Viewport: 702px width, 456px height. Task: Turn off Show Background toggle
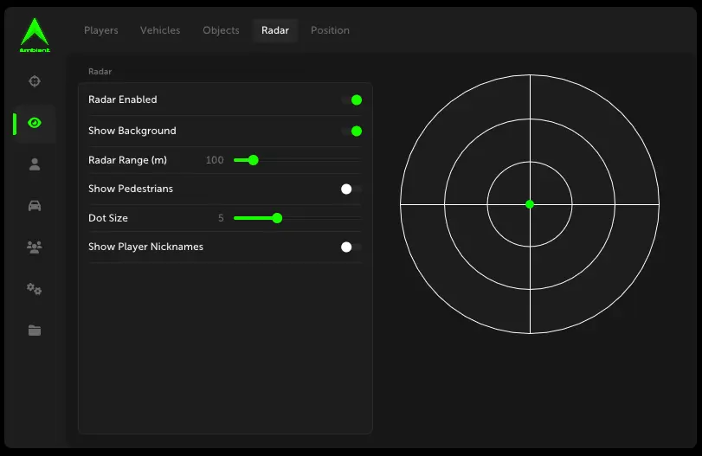coord(351,132)
